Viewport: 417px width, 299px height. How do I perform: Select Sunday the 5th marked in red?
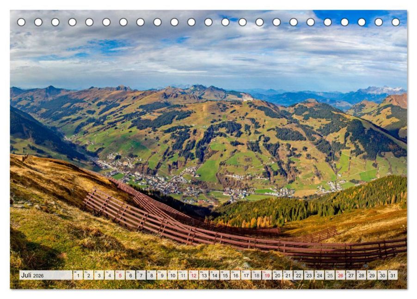(x=120, y=275)
